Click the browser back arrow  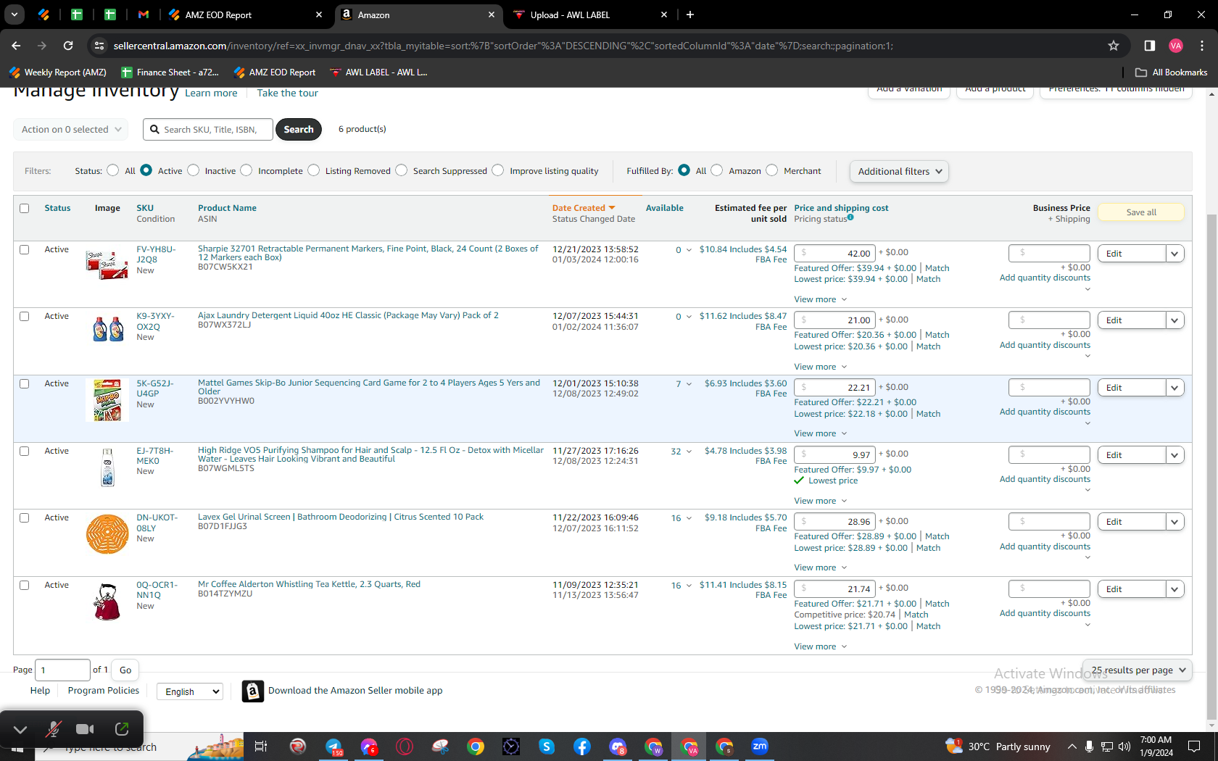coord(16,46)
